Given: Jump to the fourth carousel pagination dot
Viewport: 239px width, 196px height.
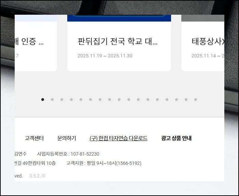Looking at the screenshot, I should point(71,100).
